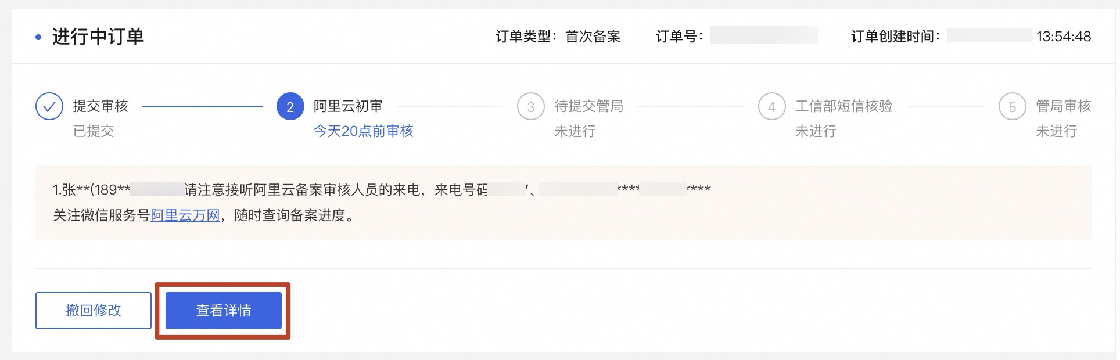This screenshot has width=1120, height=360.
Task: Click the 订单类型 首次备案 text
Action: [558, 37]
